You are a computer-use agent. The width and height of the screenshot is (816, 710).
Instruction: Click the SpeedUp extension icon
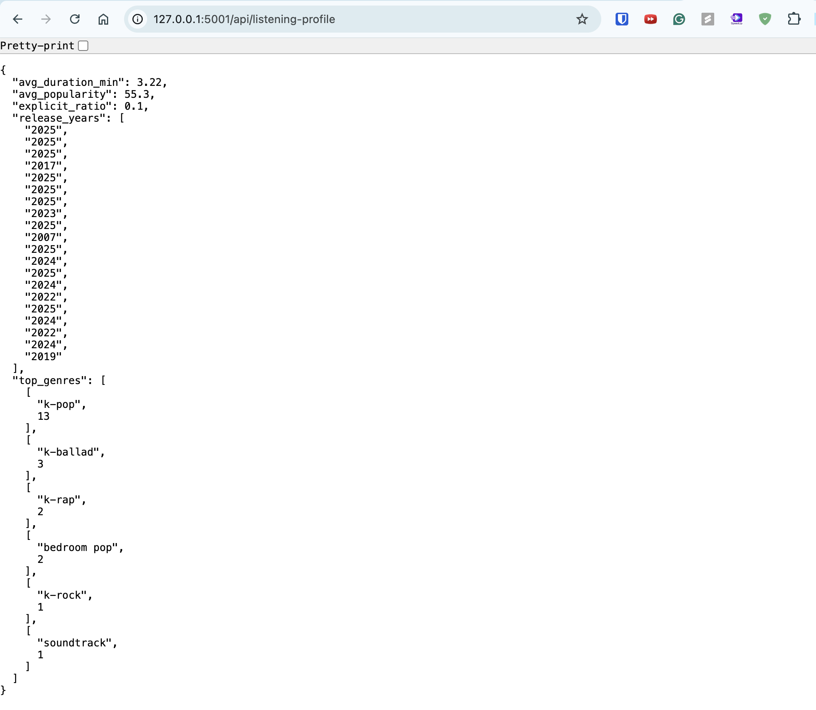coord(737,19)
